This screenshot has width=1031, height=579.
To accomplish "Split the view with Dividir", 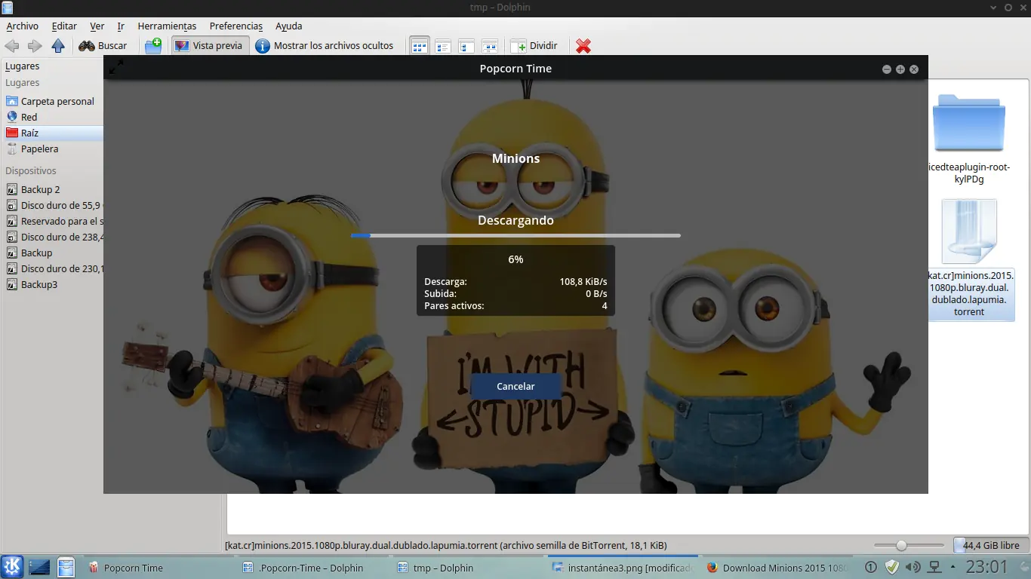I will tap(534, 46).
